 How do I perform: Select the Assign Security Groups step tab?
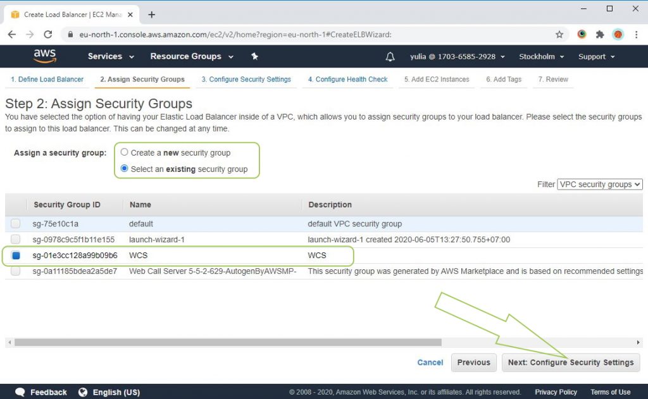click(142, 79)
